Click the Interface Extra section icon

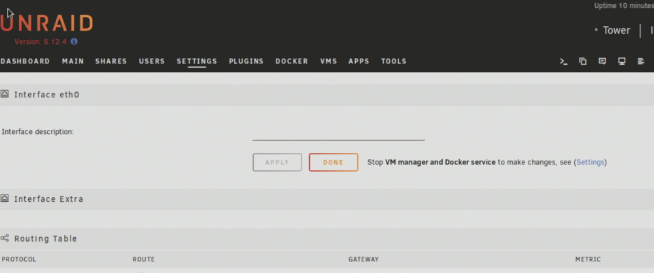(5, 199)
